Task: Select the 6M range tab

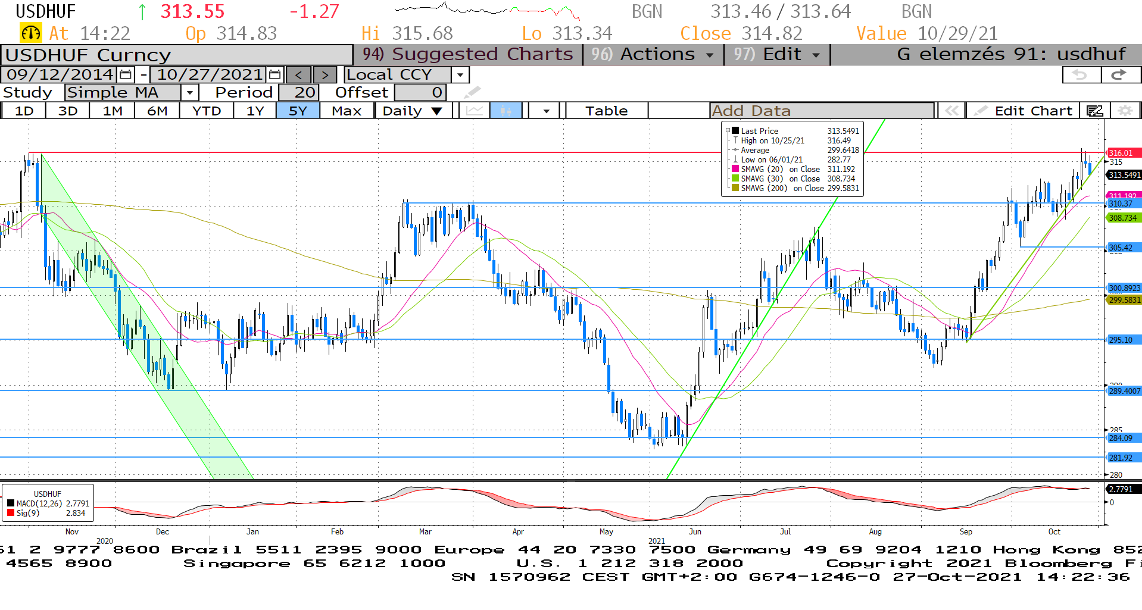Action: (157, 111)
